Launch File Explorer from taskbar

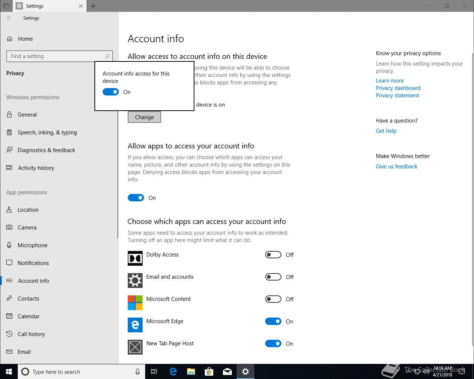pos(191,372)
